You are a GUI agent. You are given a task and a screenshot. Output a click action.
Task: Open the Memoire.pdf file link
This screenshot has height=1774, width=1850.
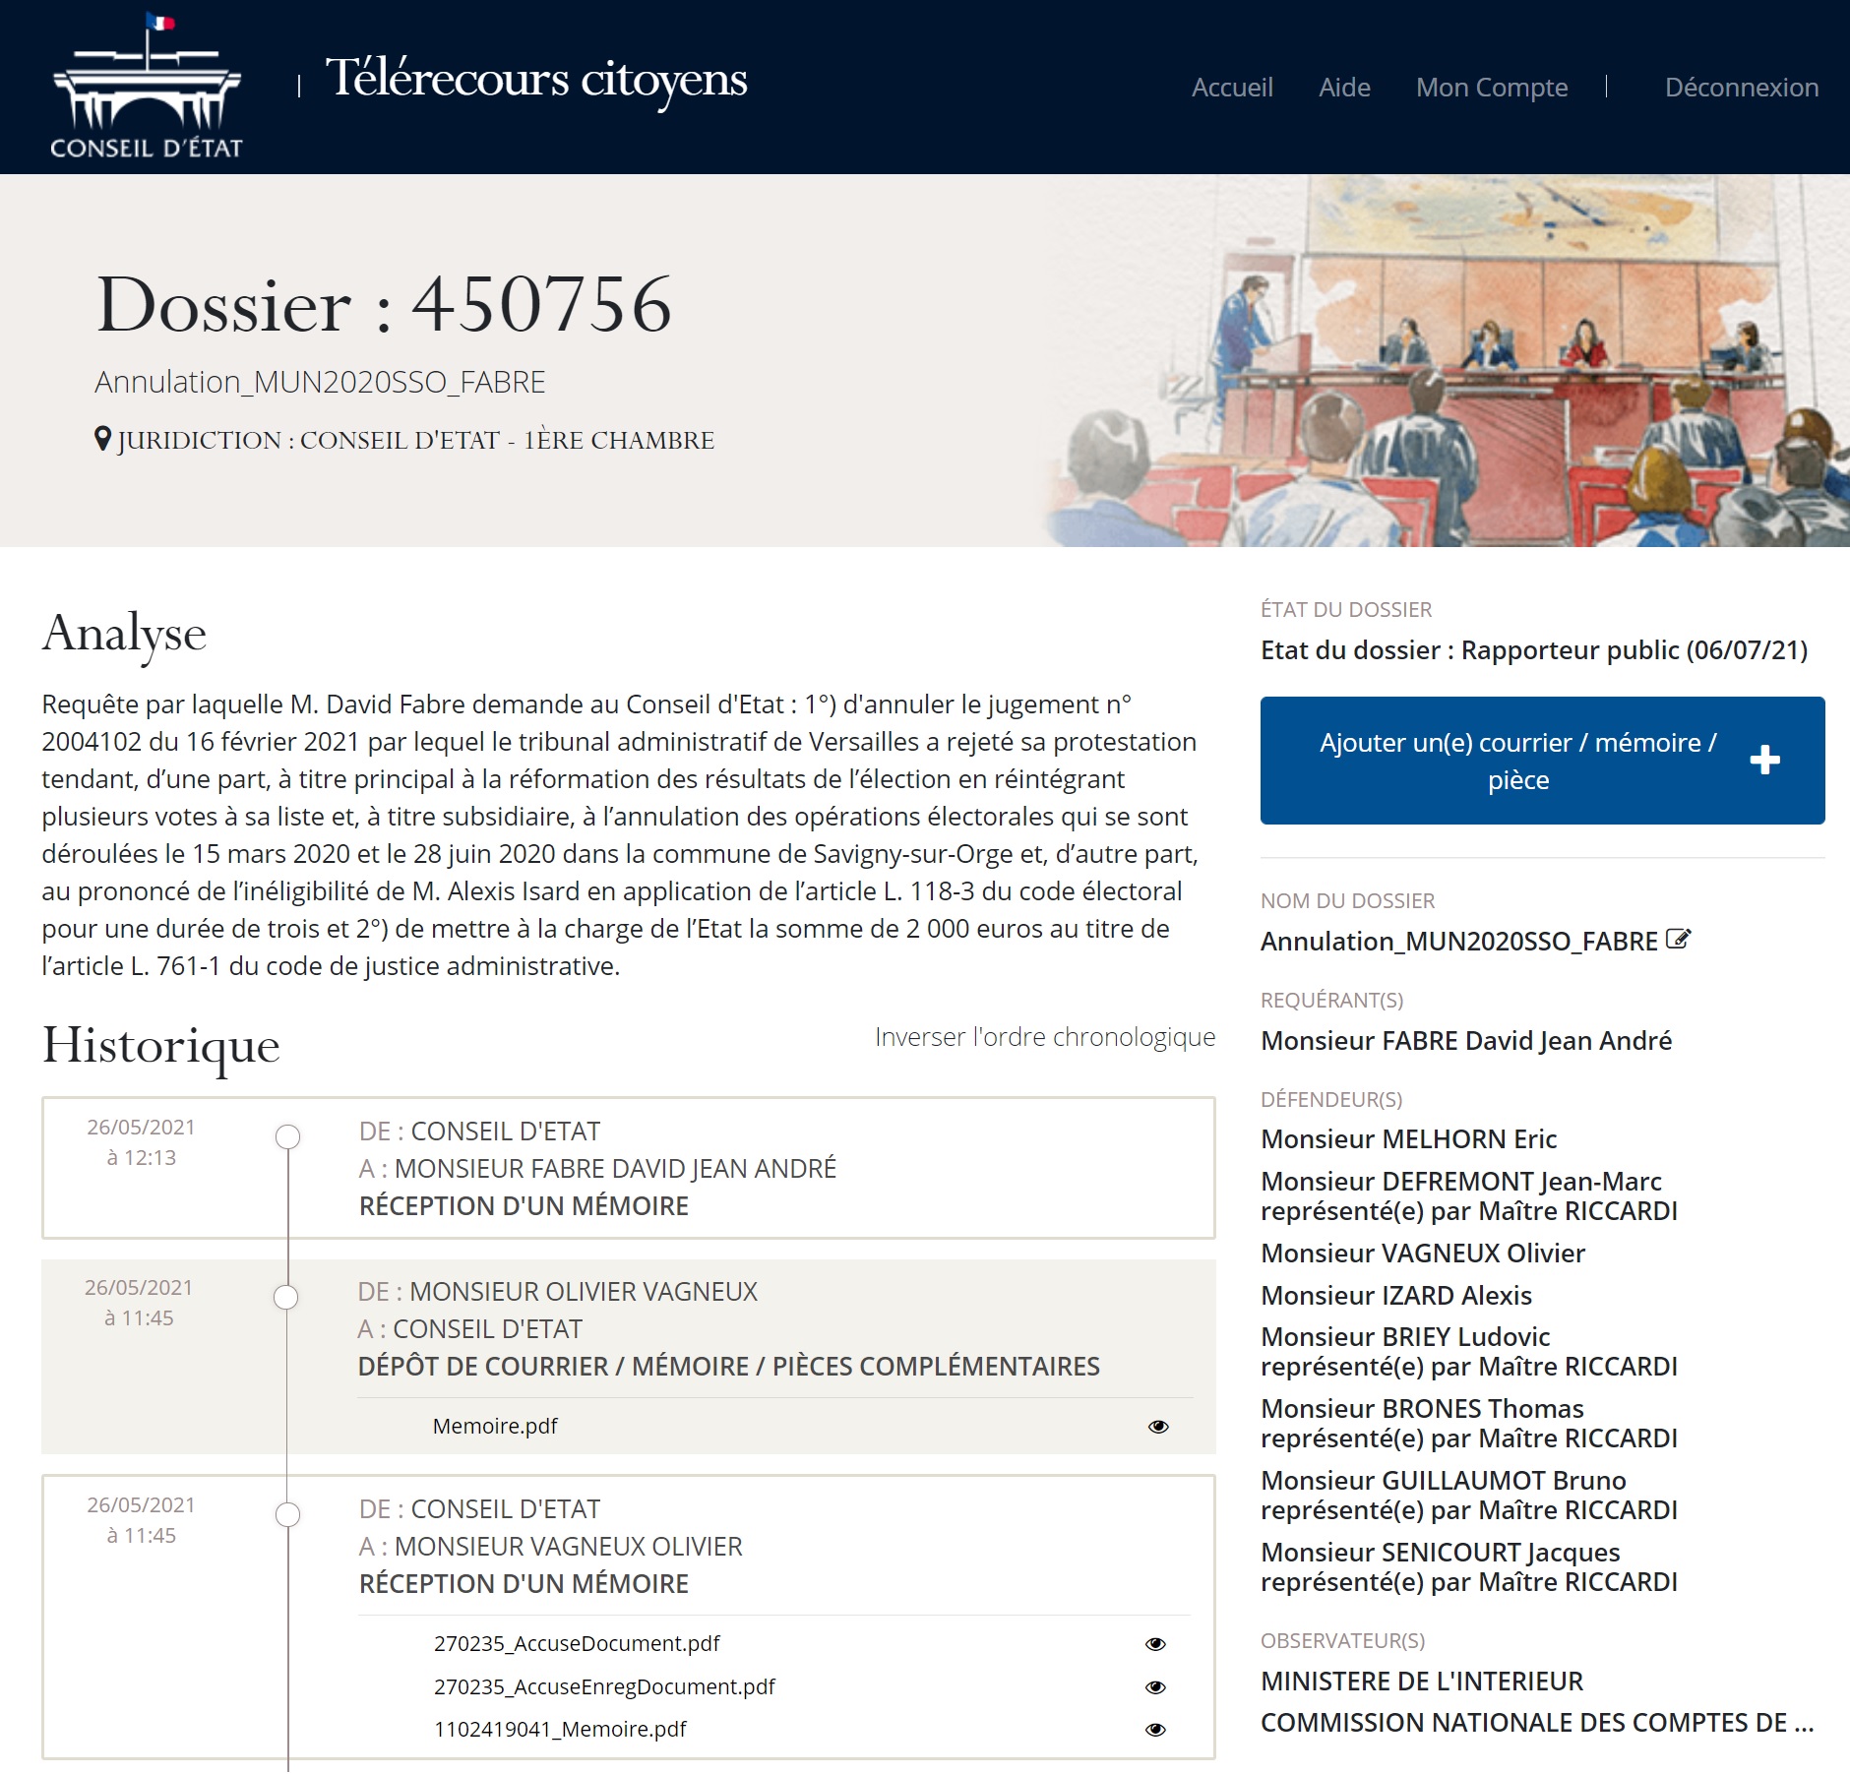[495, 1427]
